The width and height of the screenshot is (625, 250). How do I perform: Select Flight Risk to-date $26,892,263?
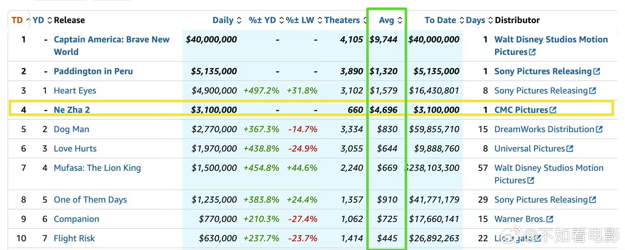[434, 238]
